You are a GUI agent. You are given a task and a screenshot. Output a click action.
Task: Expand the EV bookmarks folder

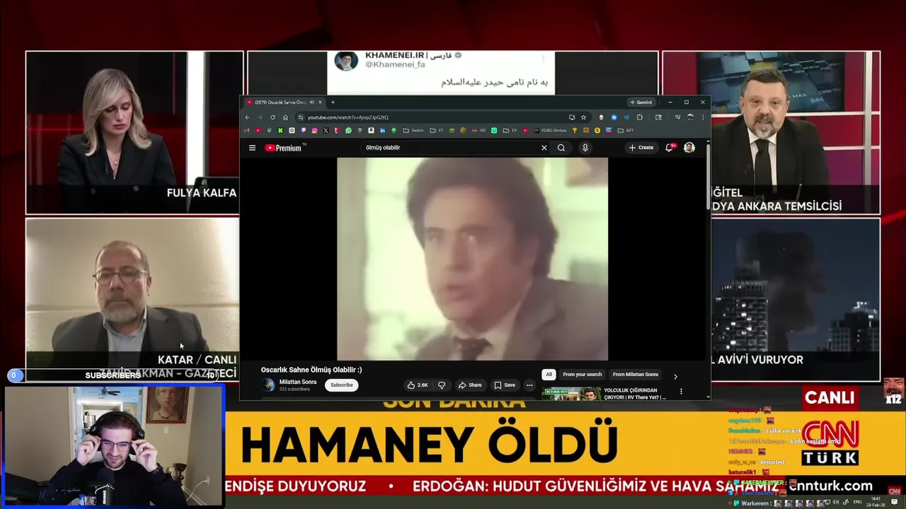click(510, 130)
